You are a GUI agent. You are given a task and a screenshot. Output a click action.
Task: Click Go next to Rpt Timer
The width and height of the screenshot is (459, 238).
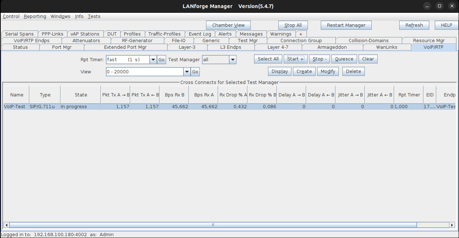[162, 59]
